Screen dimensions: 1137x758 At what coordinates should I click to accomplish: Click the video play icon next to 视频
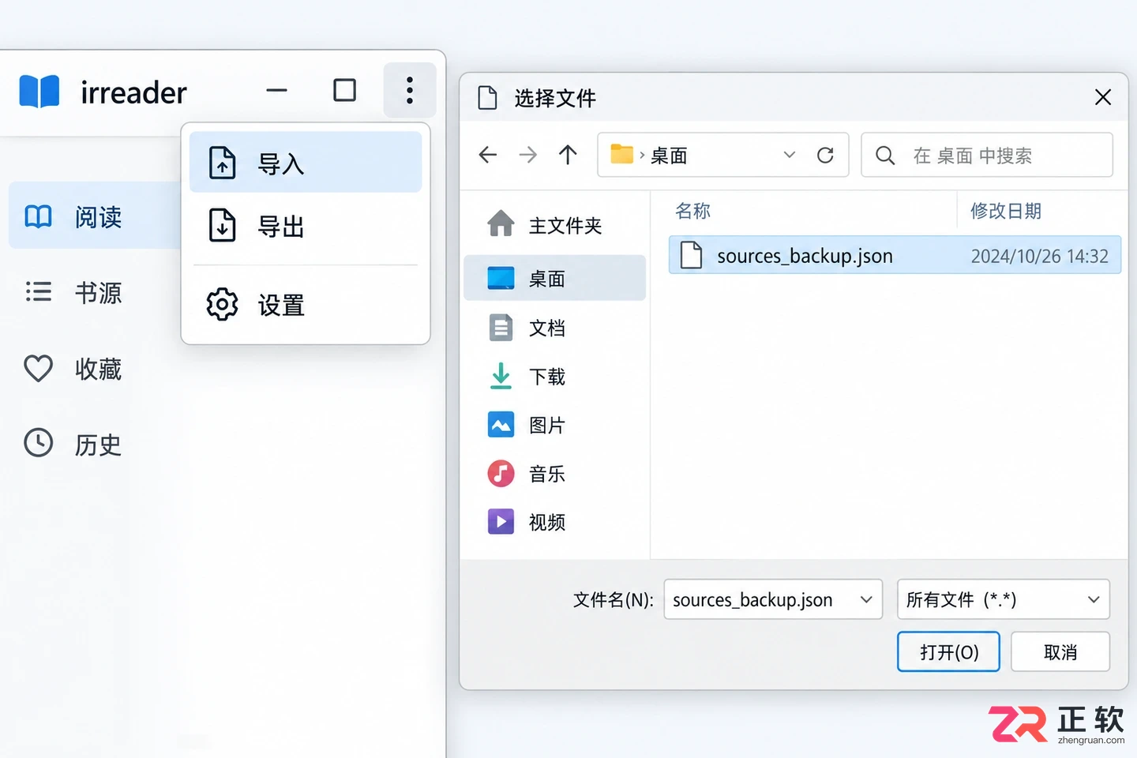[x=501, y=522]
